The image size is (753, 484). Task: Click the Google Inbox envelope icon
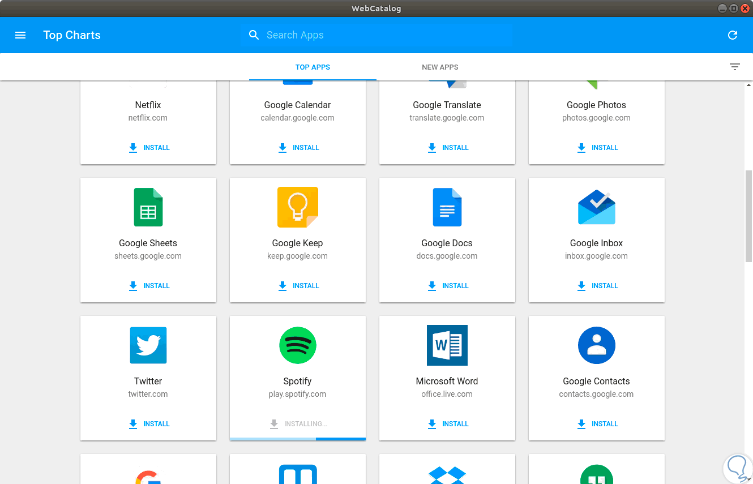coord(597,207)
